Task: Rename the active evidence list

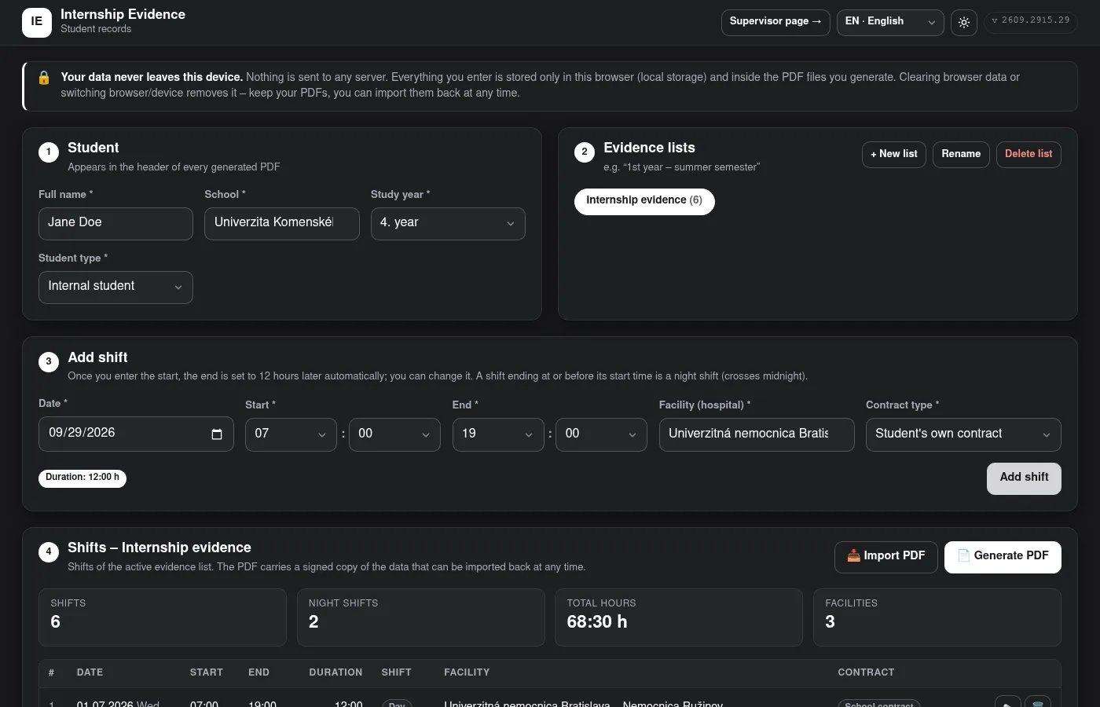Action: point(961,154)
